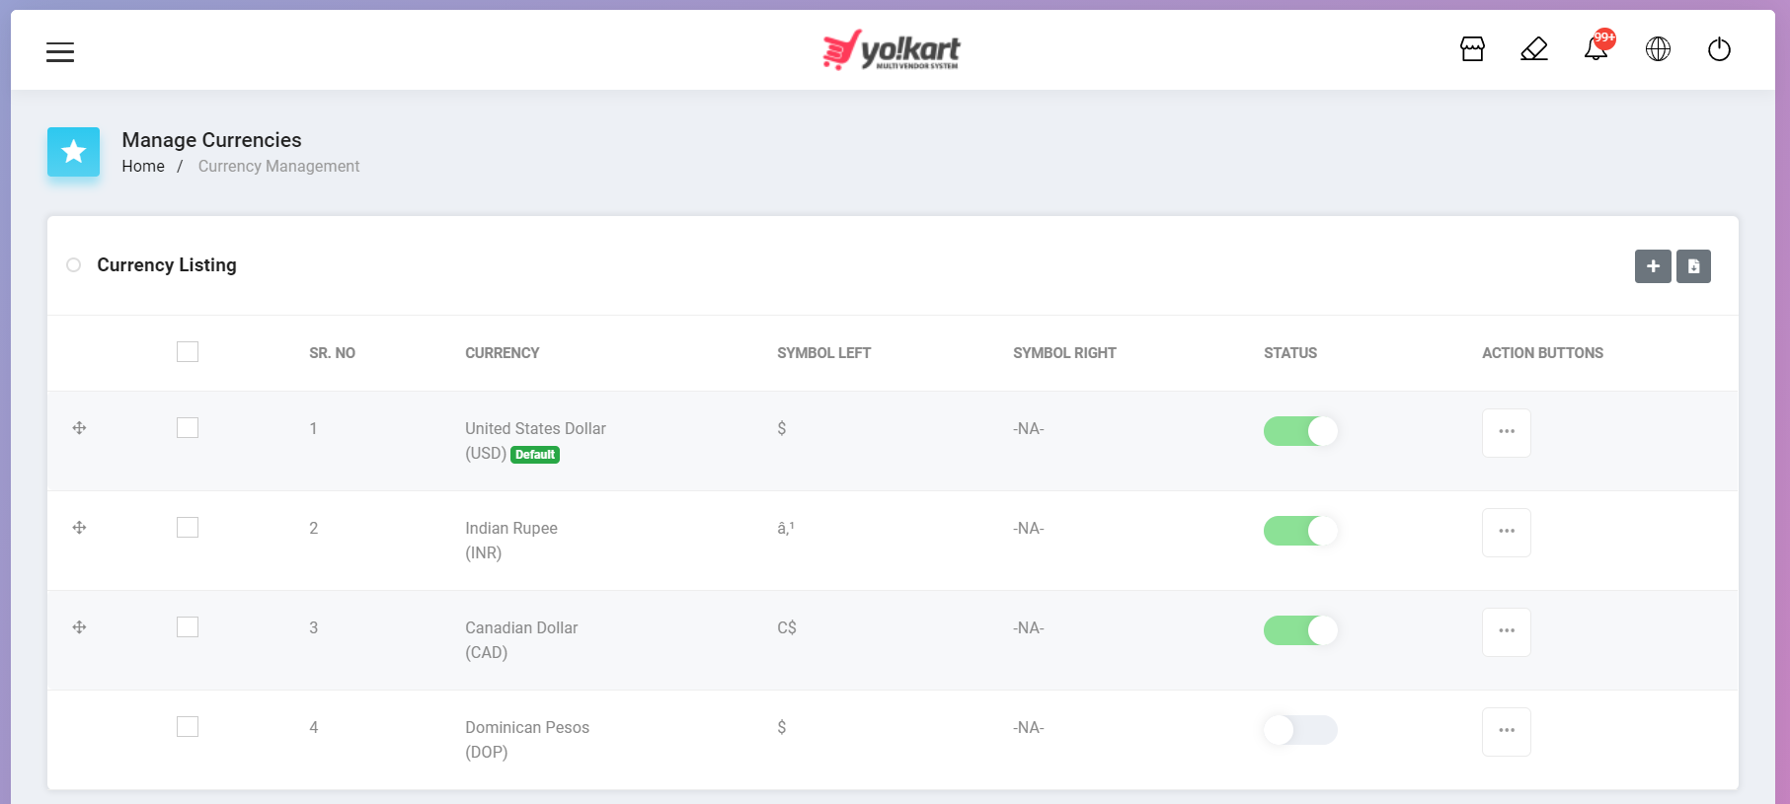Click the yo!kart logo
This screenshot has height=804, width=1790.
(x=892, y=49)
